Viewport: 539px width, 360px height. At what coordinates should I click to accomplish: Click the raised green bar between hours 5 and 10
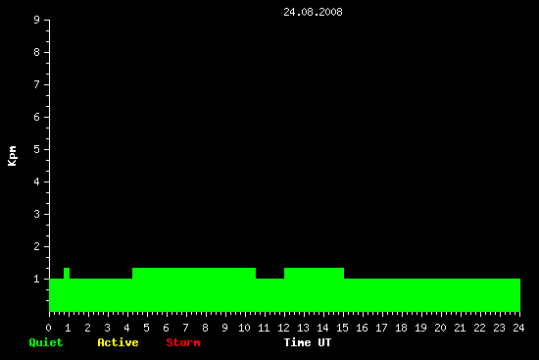point(194,274)
